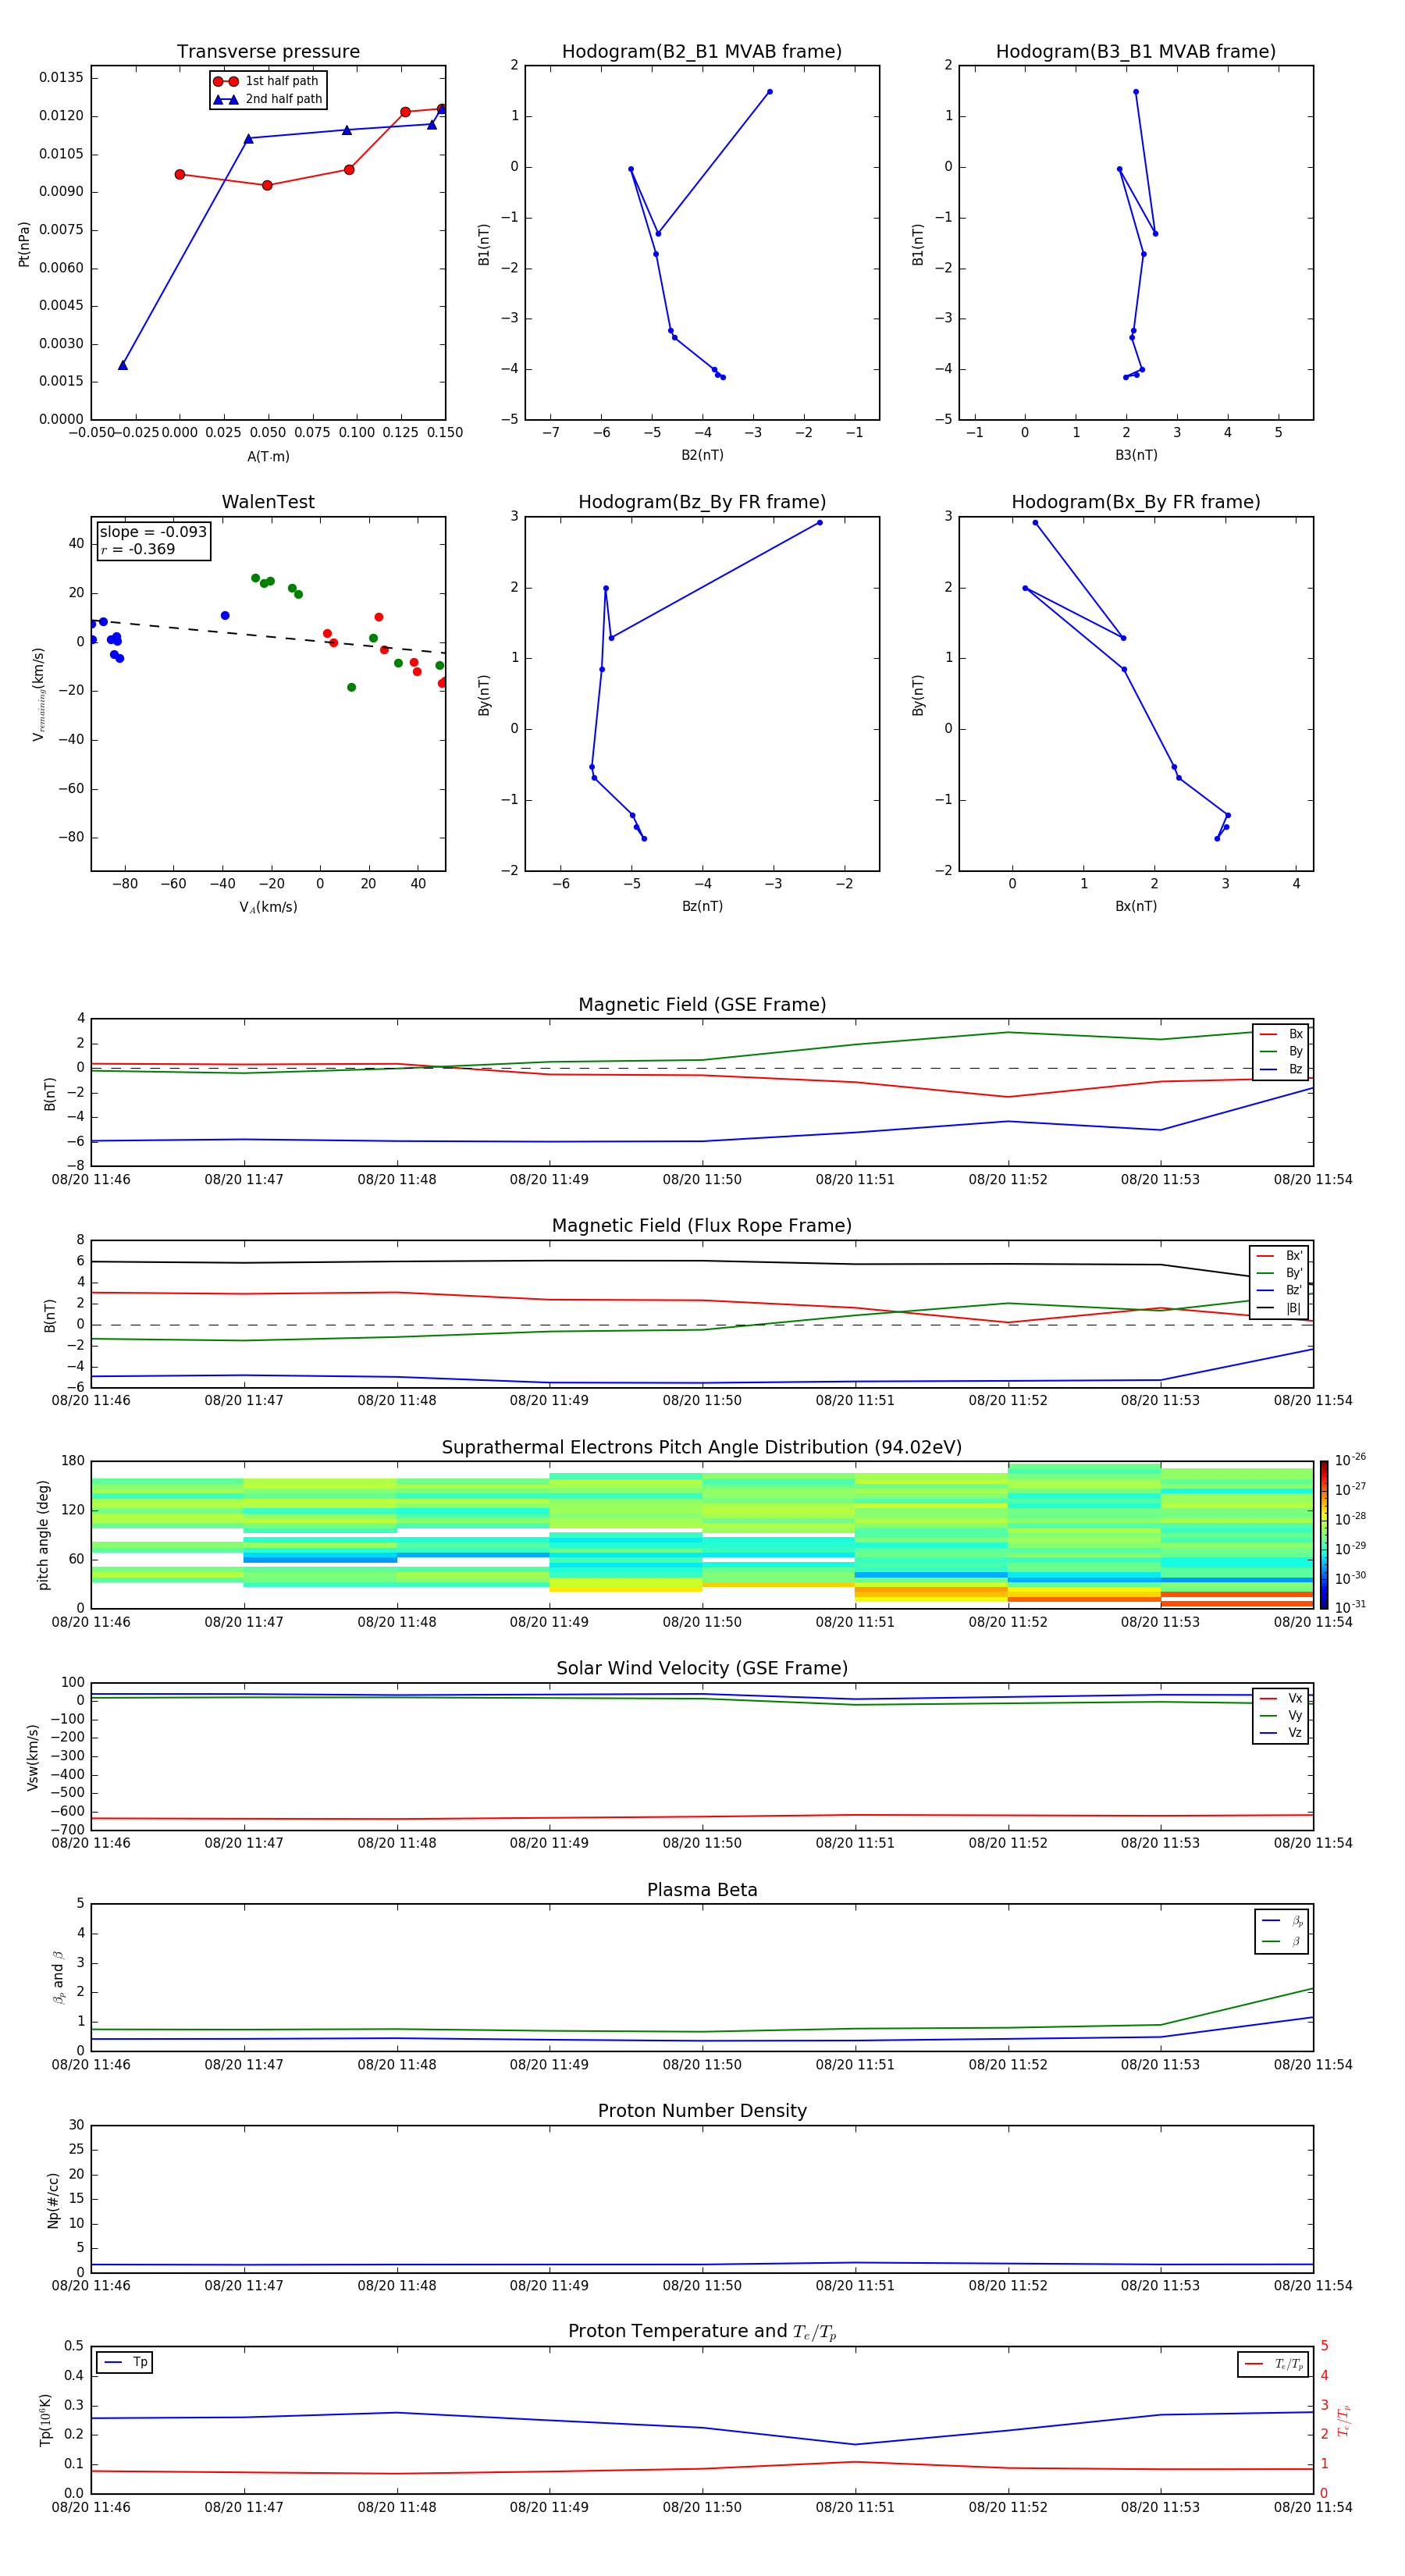Click the "10^-26" color scale tick label

[x=1350, y=1460]
